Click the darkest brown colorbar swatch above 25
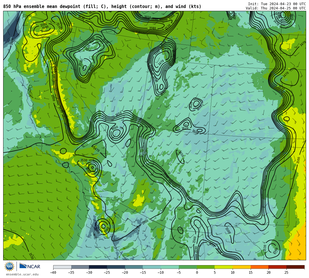309x278 pixels. click(295, 267)
